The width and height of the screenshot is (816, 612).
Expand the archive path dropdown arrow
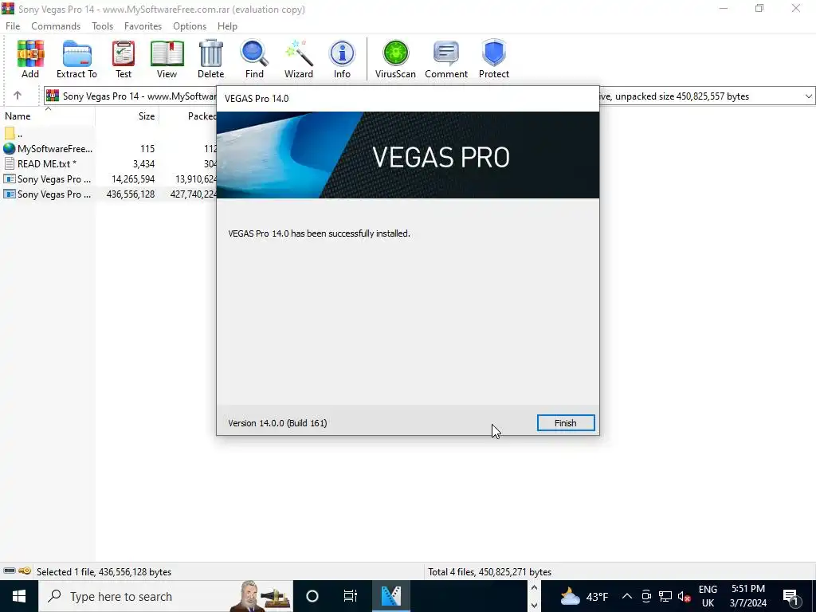[x=808, y=96]
